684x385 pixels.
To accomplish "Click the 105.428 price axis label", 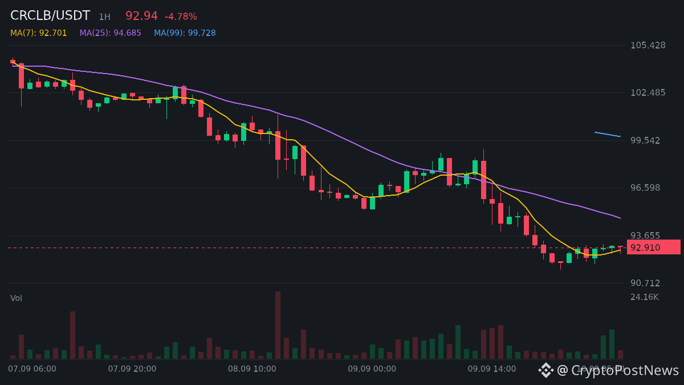I will (x=648, y=45).
